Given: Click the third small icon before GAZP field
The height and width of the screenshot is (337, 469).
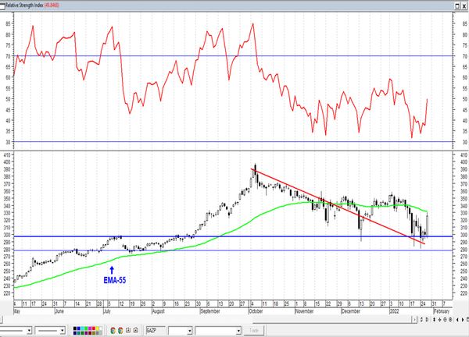Looking at the screenshot, I should (x=128, y=330).
